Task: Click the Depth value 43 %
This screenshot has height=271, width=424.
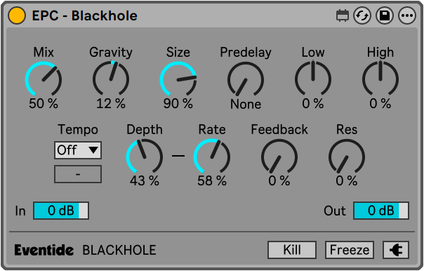Action: tap(145, 180)
